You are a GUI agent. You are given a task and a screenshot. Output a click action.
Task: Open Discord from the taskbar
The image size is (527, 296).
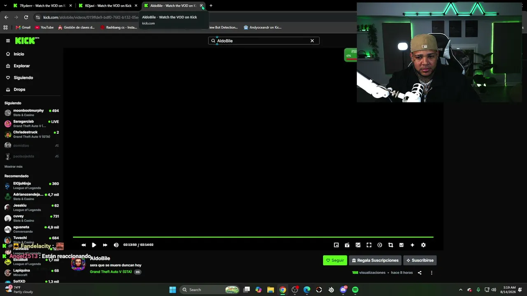343,290
